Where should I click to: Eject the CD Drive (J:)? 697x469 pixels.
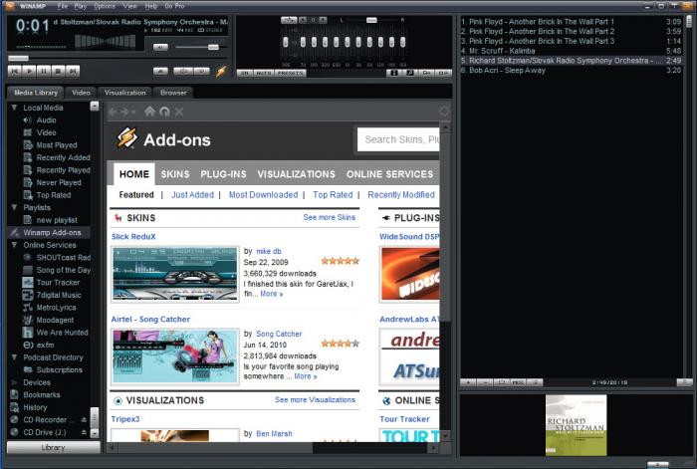pos(84,432)
